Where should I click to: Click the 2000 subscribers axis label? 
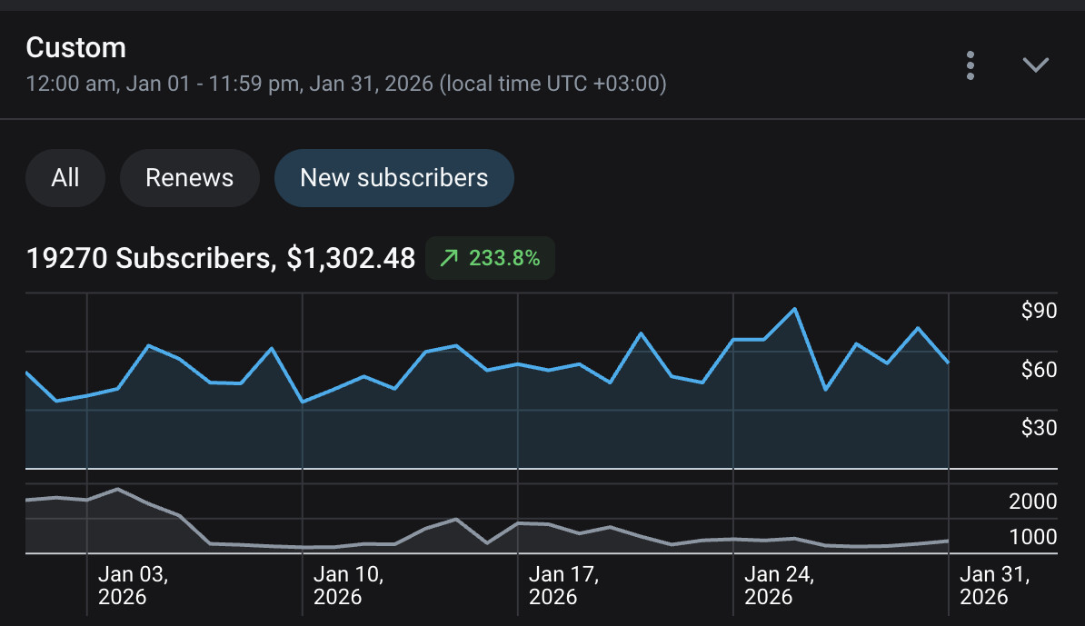click(x=1032, y=502)
